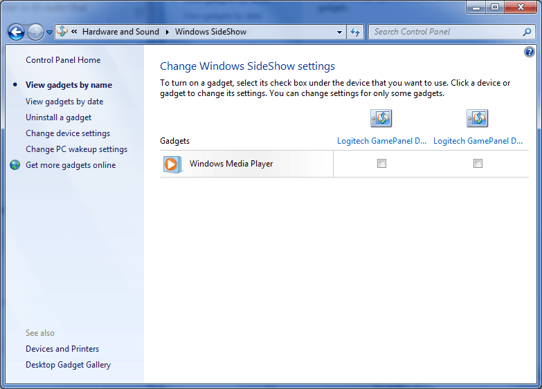
Task: Open second Logitech GamePanel D... device link
Action: coord(478,141)
